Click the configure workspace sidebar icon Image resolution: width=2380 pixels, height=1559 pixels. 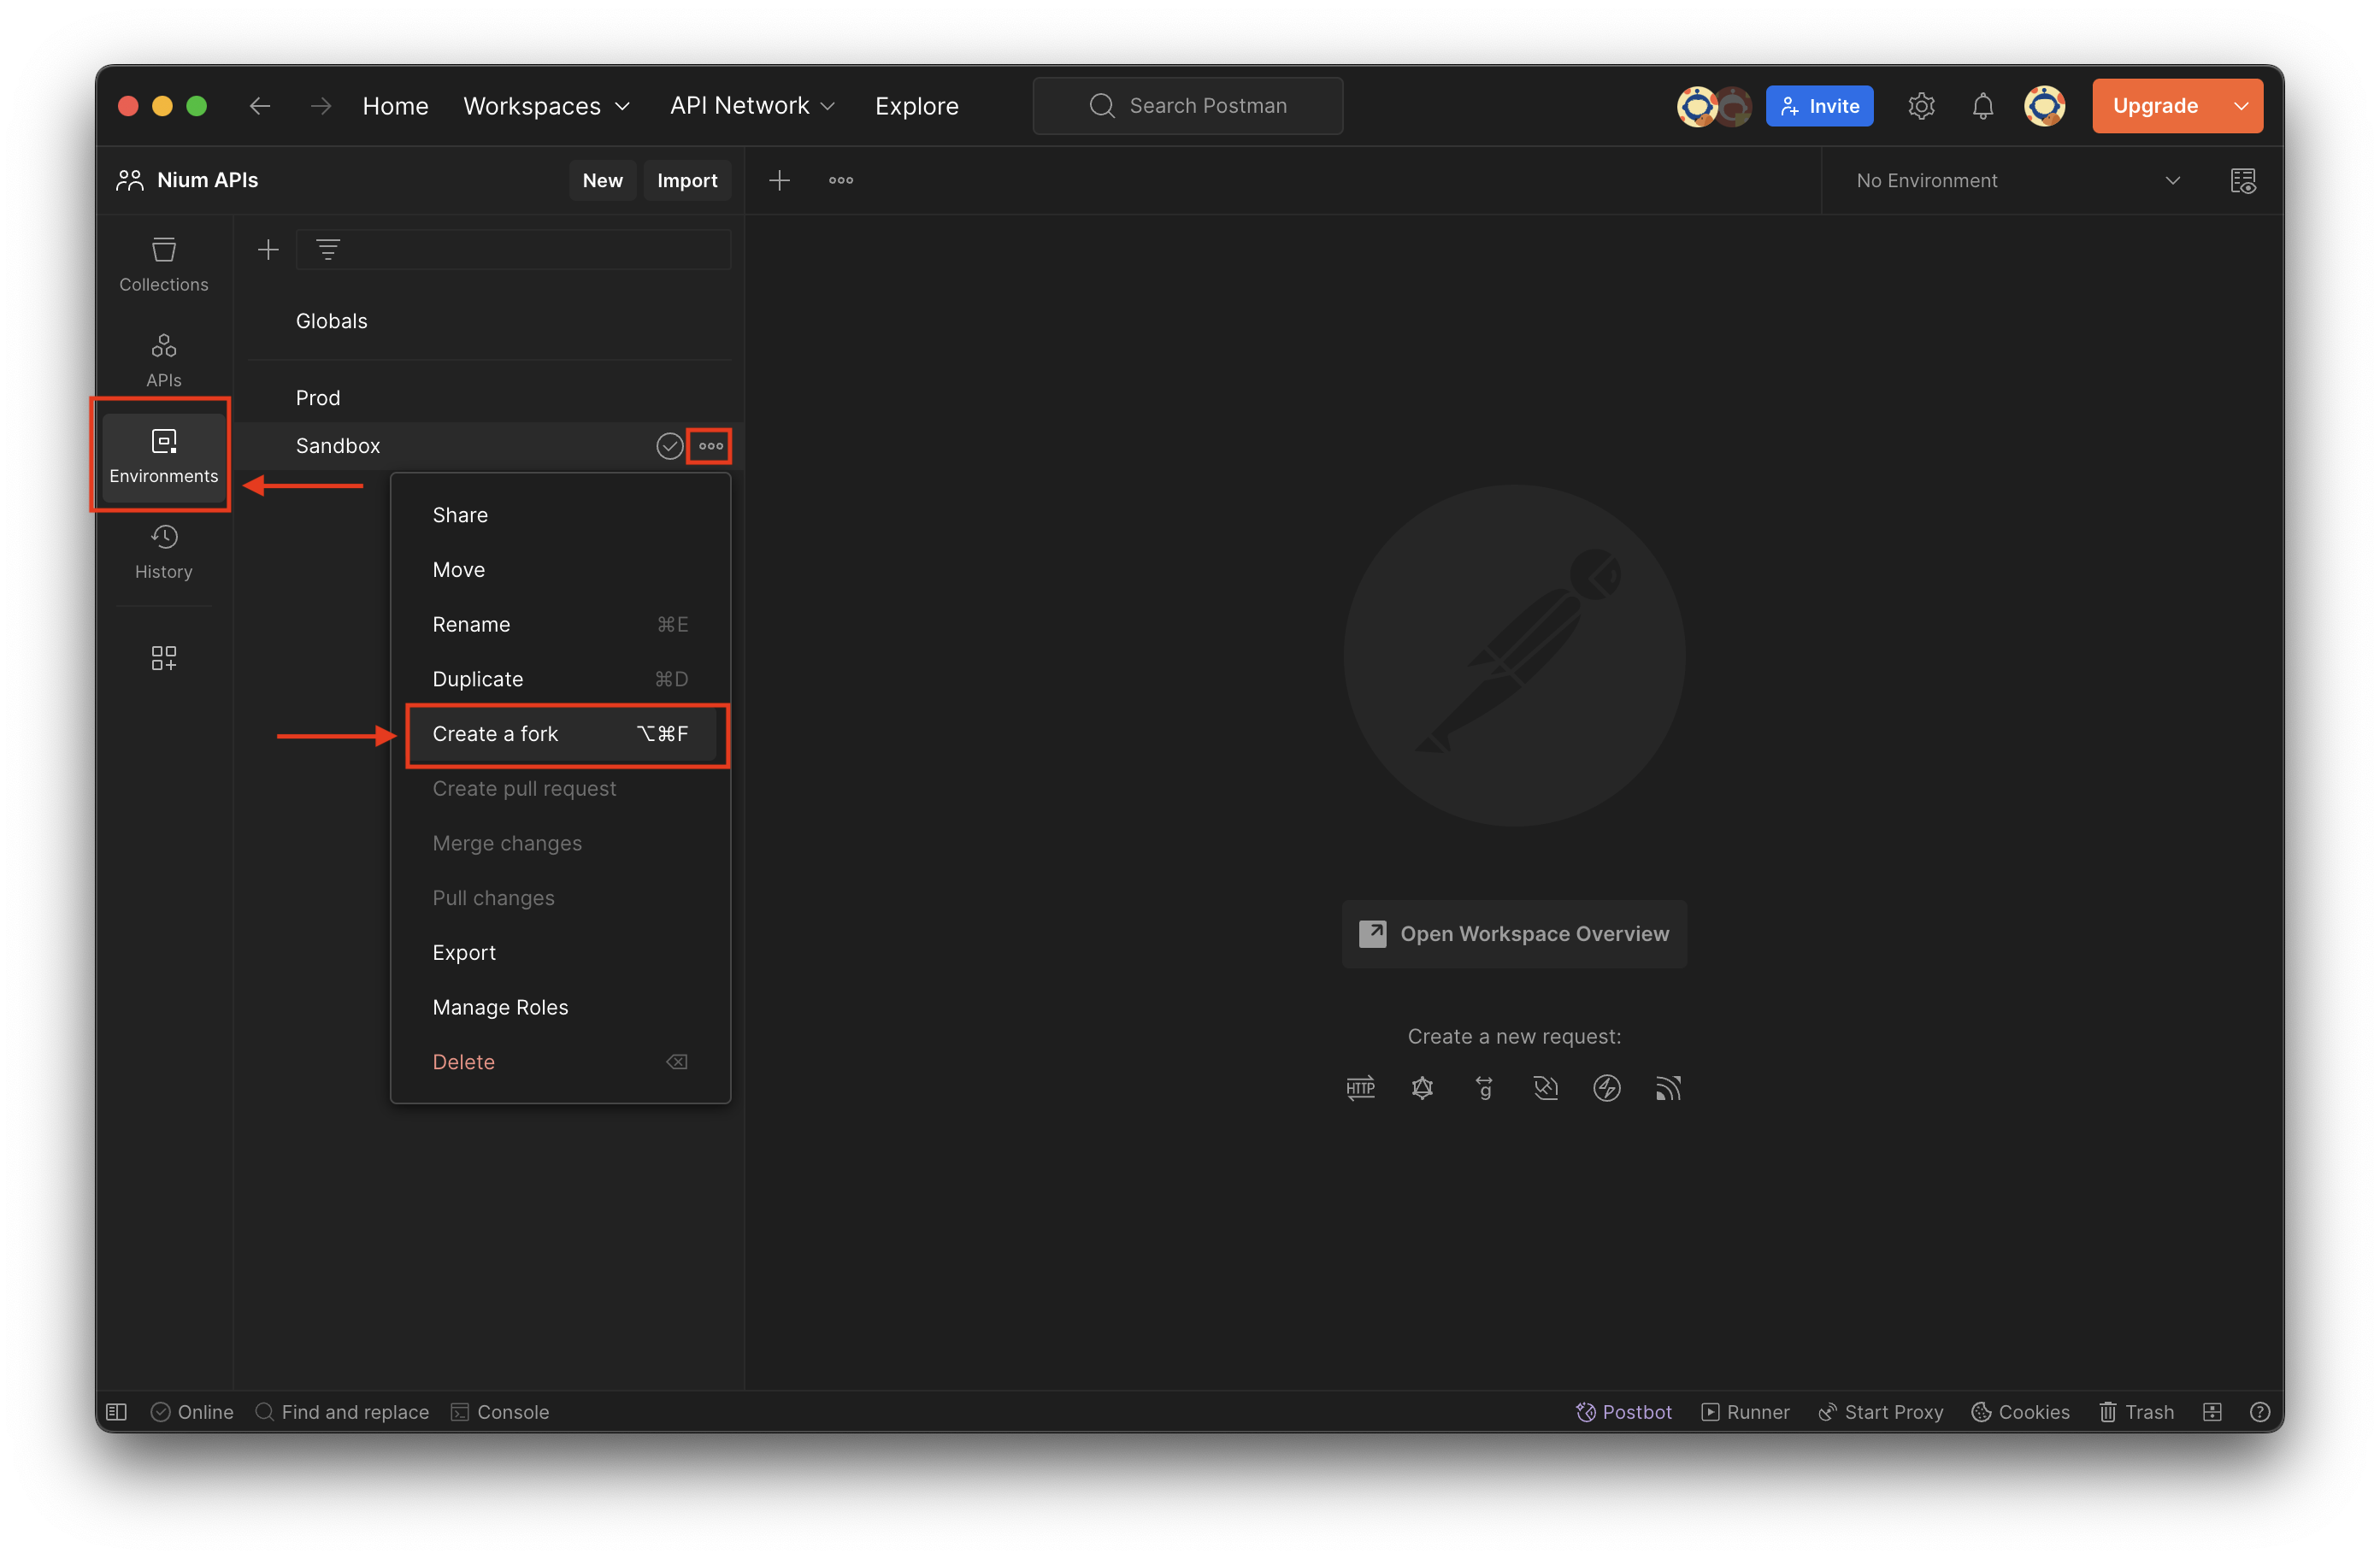[x=163, y=657]
